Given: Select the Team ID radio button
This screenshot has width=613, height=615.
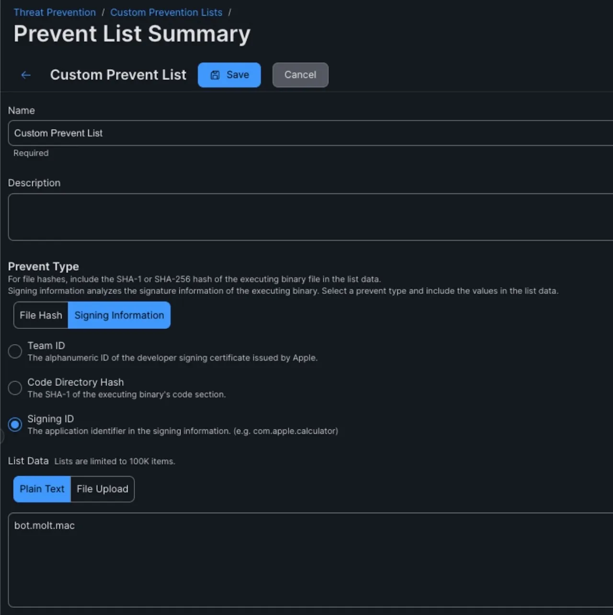Looking at the screenshot, I should [x=15, y=352].
